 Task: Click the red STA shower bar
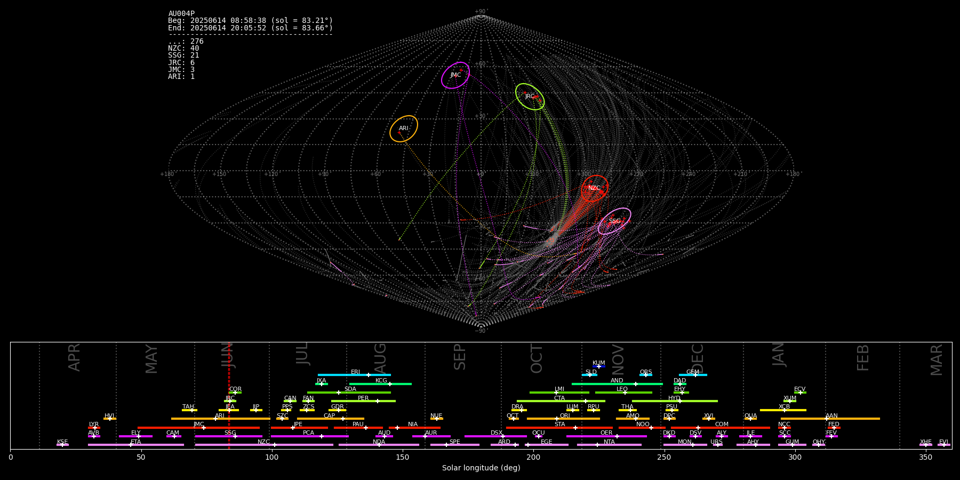tap(559, 427)
